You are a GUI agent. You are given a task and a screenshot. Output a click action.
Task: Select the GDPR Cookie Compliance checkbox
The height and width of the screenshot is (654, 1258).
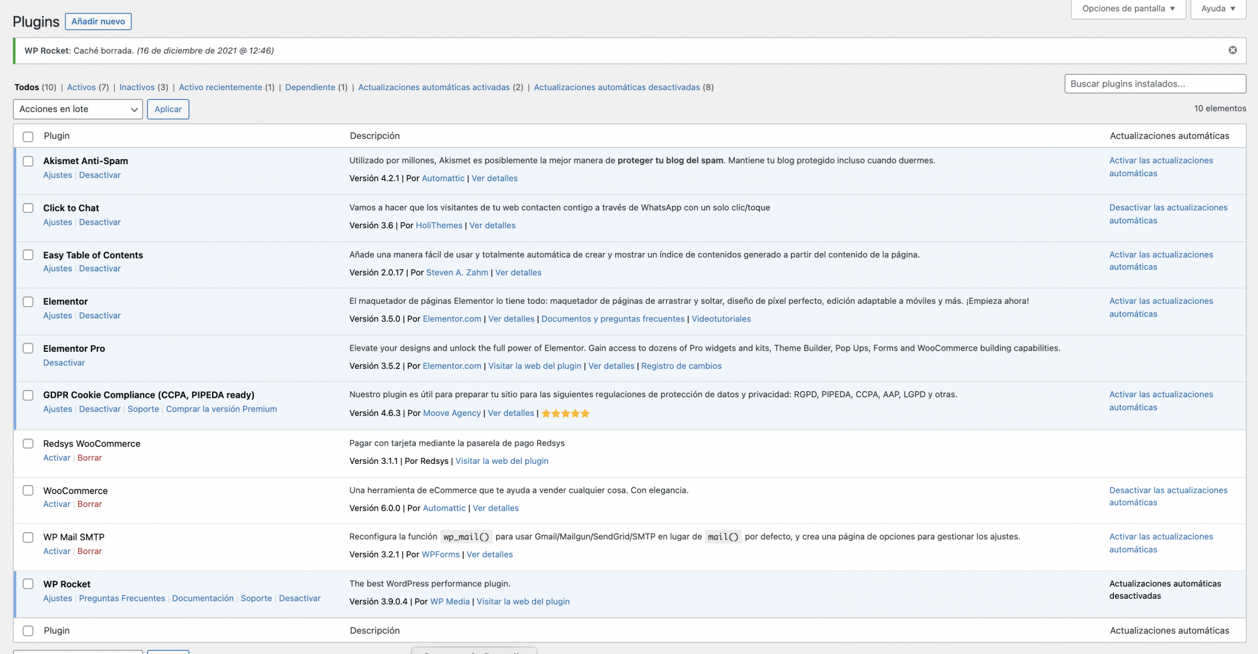(28, 395)
